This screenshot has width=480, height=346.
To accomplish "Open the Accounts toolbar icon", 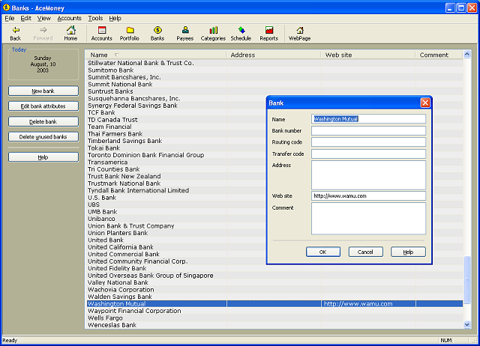I will [102, 33].
